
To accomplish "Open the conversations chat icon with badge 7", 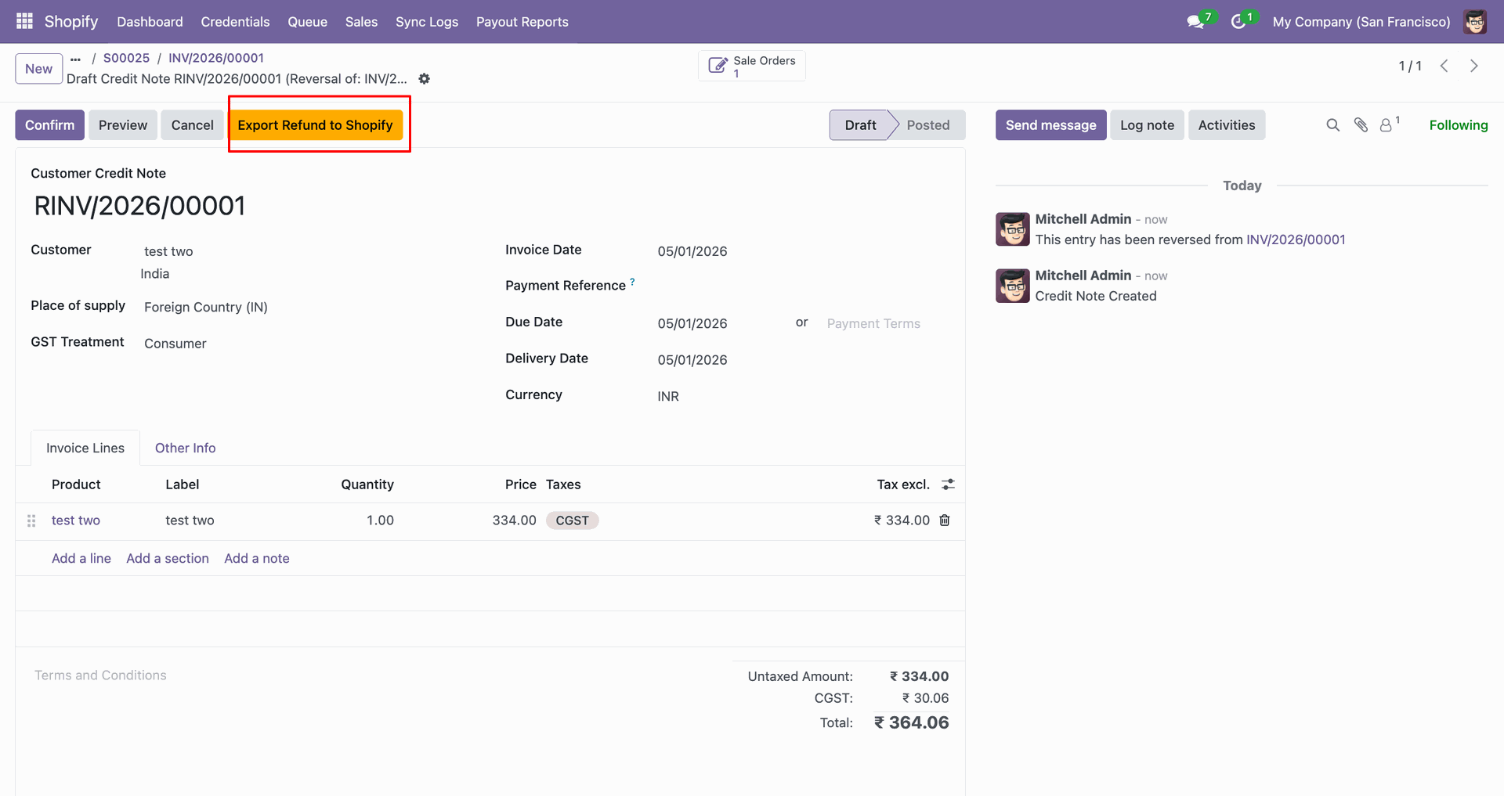I will click(x=1195, y=22).
